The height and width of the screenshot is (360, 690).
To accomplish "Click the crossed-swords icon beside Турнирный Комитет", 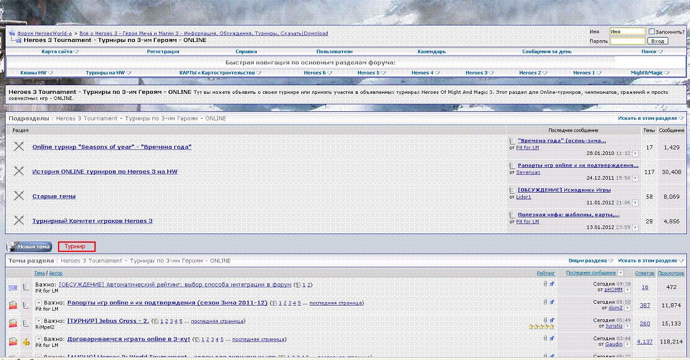I will [19, 220].
